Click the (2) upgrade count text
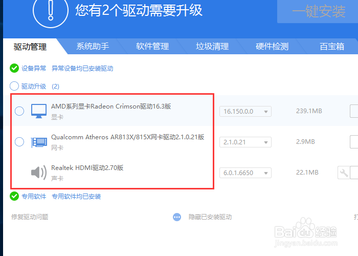Image resolution: width=358 pixels, height=256 pixels. pos(55,87)
